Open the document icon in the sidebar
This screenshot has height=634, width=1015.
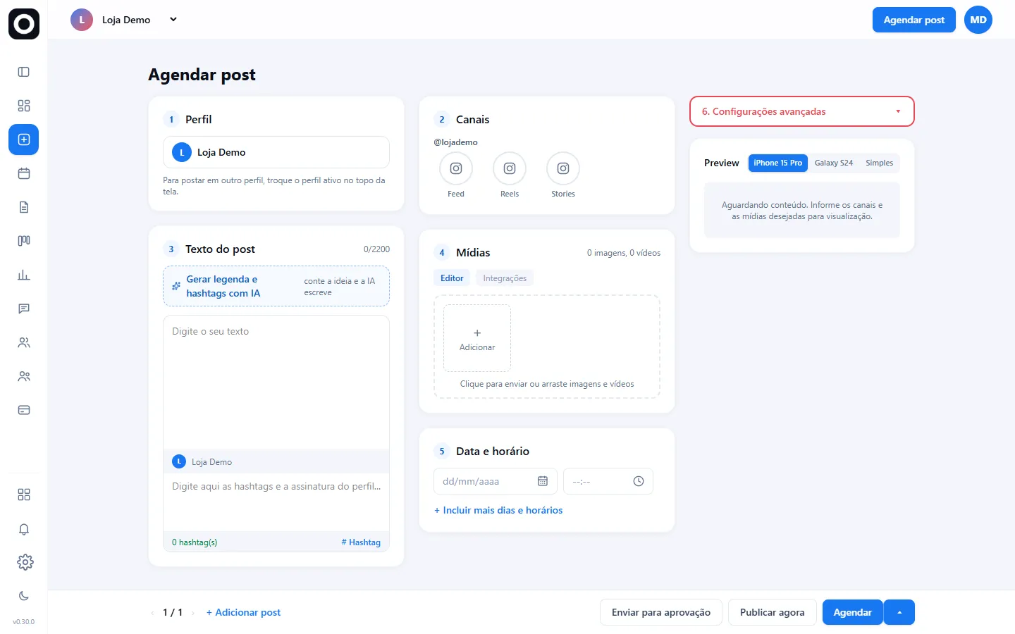tap(24, 207)
